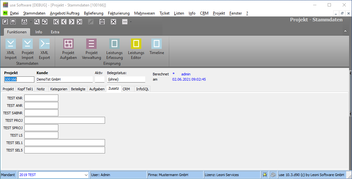The image size is (352, 179).
Task: Open Projekt Aufgaben from the ribbon
Action: [68, 44]
